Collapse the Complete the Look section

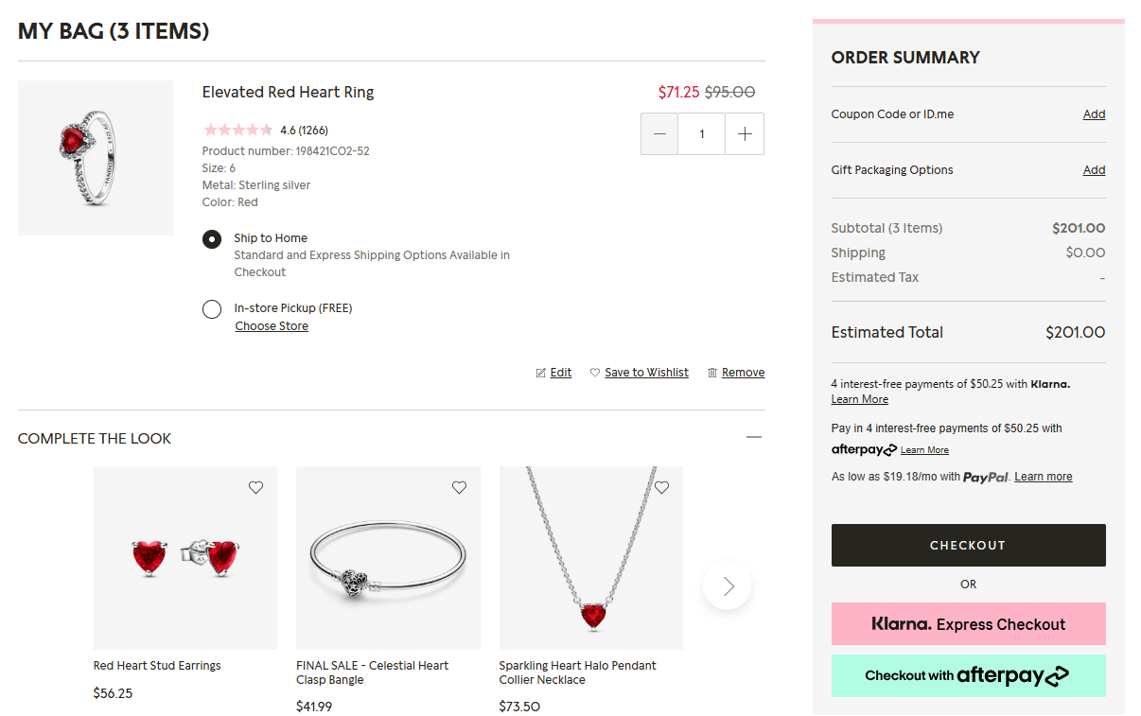[x=754, y=438]
